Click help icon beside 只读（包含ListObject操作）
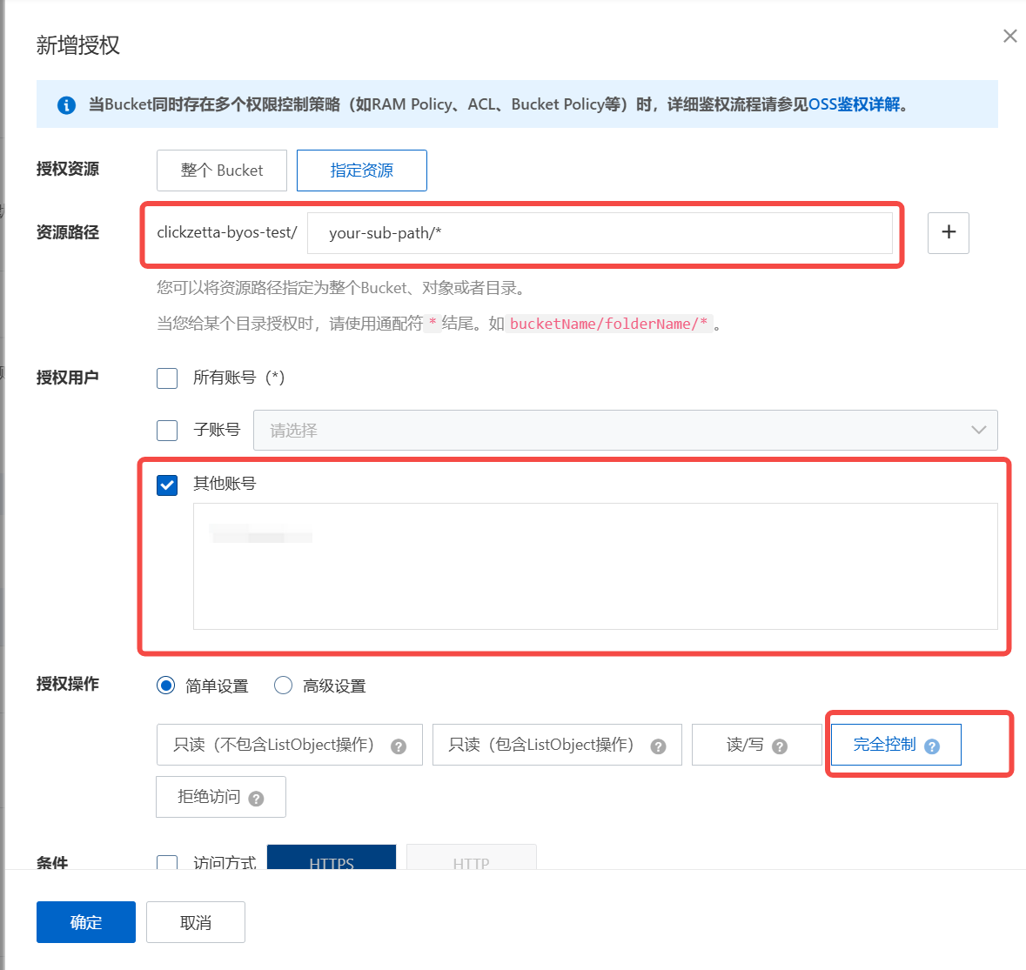 (659, 746)
